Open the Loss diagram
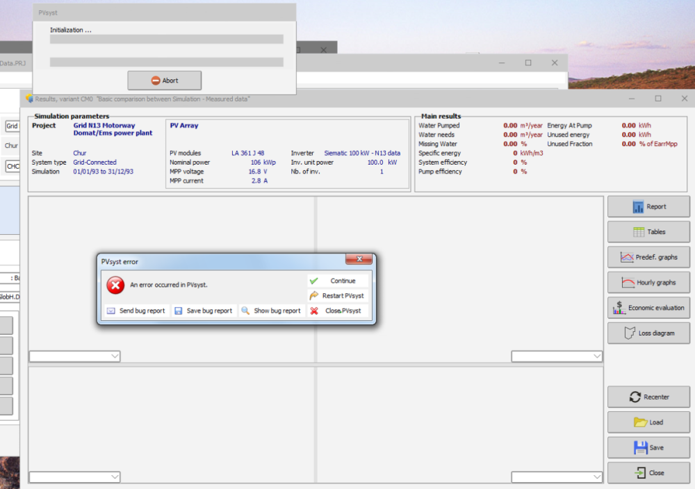Image resolution: width=695 pixels, height=489 pixels. [648, 333]
